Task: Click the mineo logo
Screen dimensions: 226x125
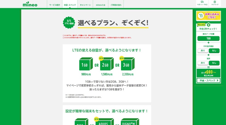Action: click(30, 4)
